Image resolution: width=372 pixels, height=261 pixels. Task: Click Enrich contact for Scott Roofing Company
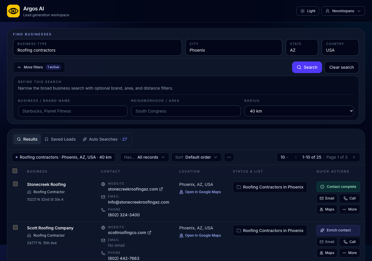338,230
